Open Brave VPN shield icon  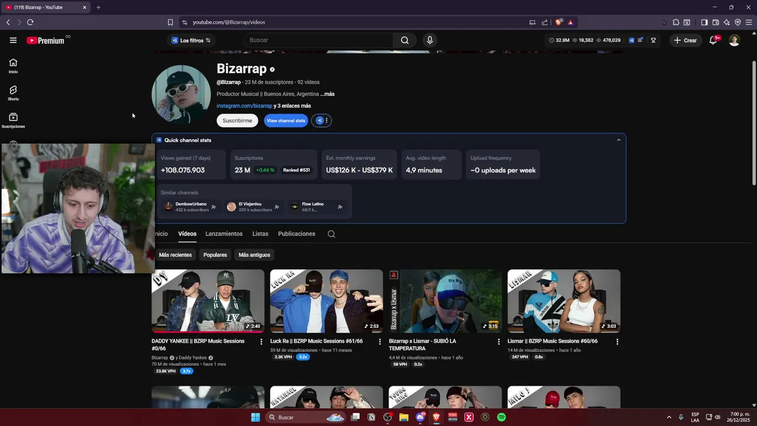pos(737,22)
